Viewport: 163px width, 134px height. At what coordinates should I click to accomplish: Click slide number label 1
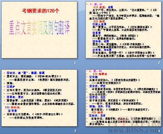[75, 63]
